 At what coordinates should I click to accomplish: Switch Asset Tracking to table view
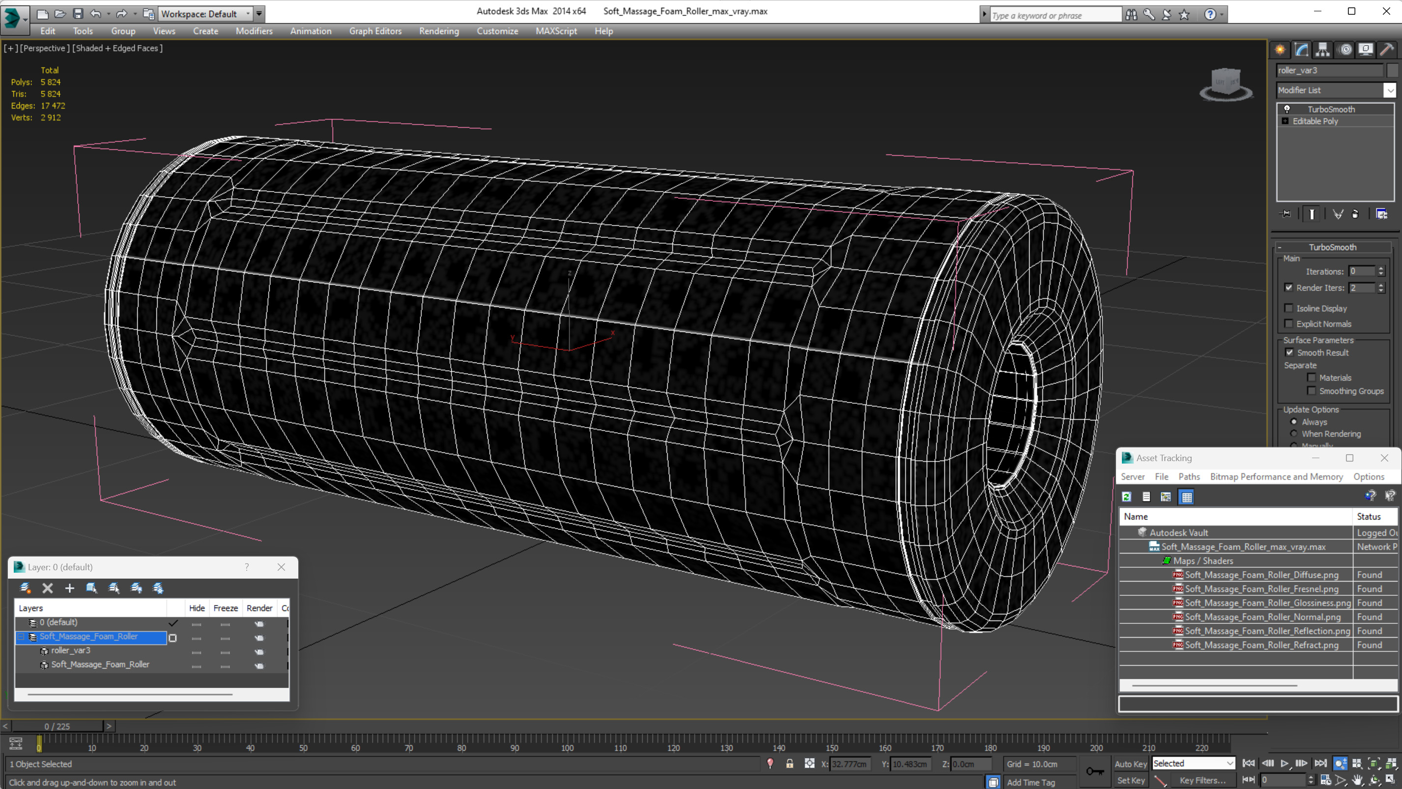coord(1186,497)
